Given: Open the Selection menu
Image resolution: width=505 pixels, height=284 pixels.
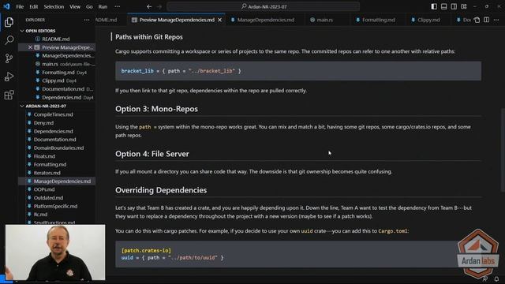Looking at the screenshot, I should coord(54,6).
